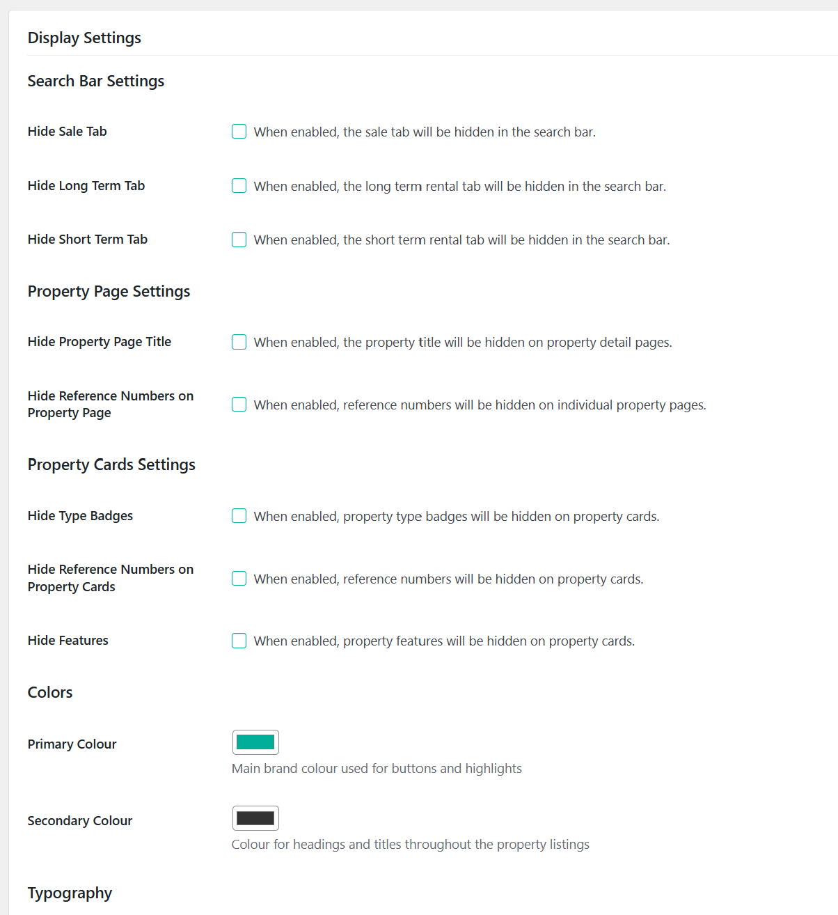
Task: Click the sale tab description text
Action: (x=425, y=132)
